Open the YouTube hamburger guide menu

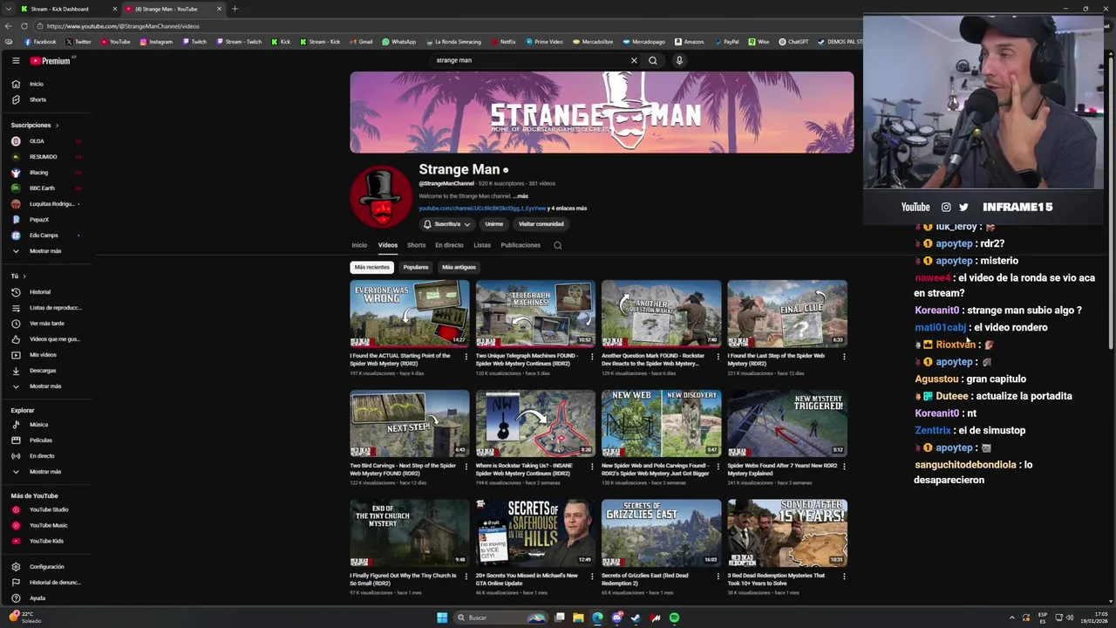coord(16,61)
